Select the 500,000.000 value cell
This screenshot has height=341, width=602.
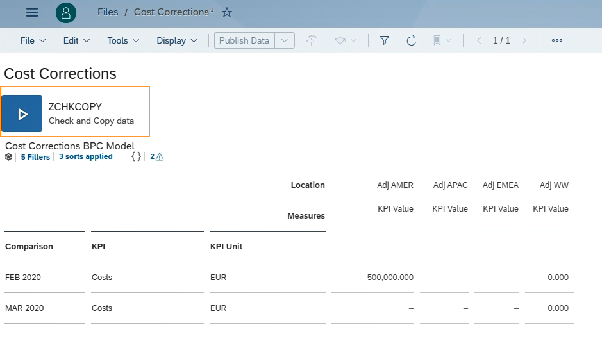(x=390, y=278)
